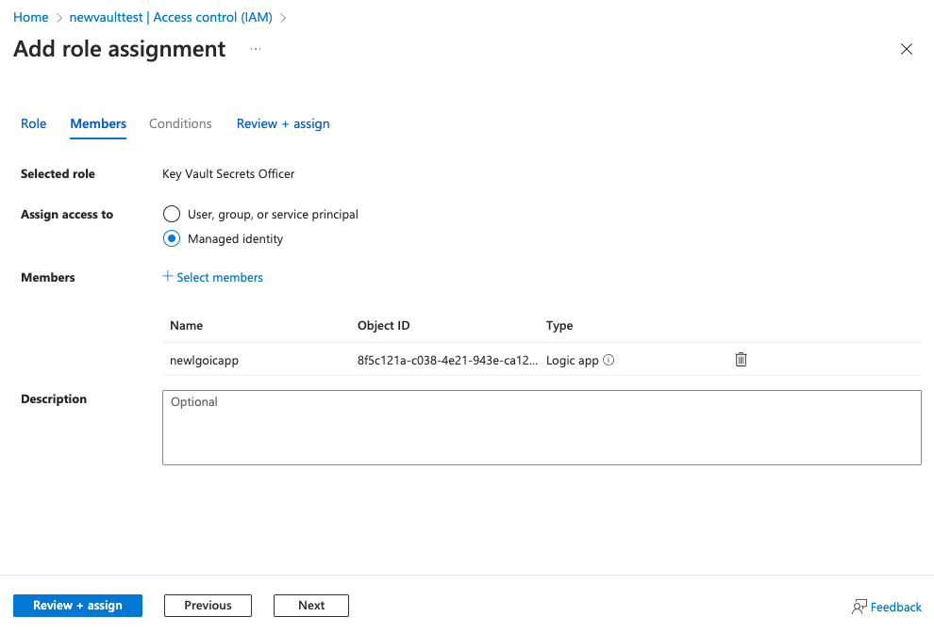Click the Feedback person icon
This screenshot has height=633, width=934.
click(x=859, y=607)
